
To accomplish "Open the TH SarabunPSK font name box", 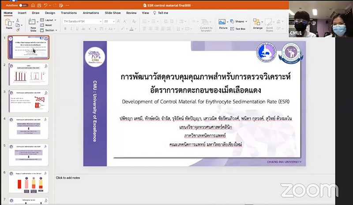I will 82,21.
